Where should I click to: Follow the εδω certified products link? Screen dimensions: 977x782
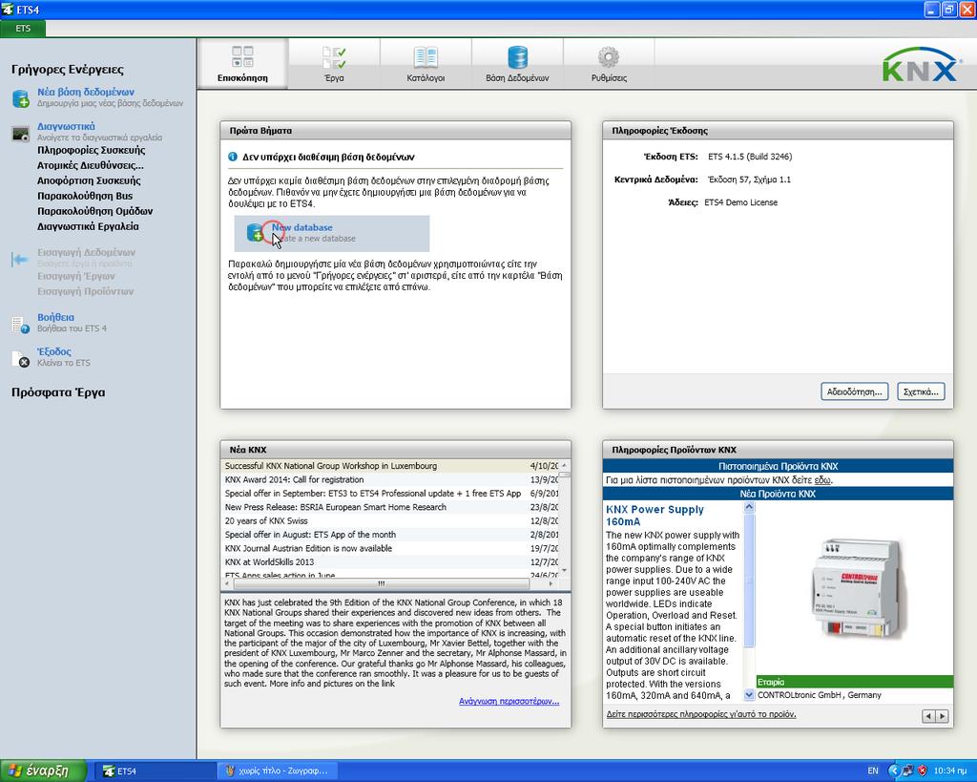(x=822, y=480)
